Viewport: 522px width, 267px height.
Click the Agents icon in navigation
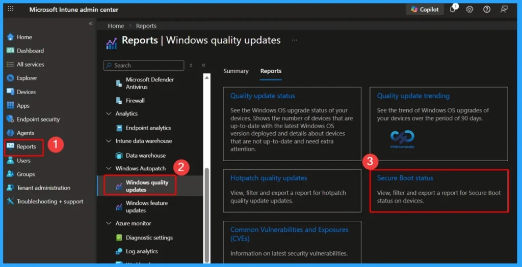[10, 133]
